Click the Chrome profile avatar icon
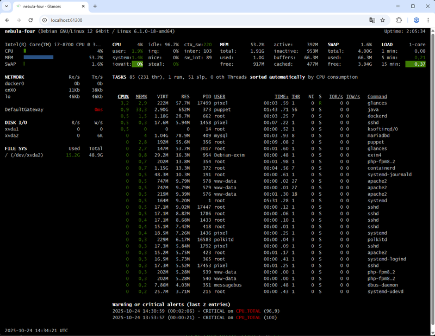This screenshot has width=435, height=336. [x=417, y=19]
